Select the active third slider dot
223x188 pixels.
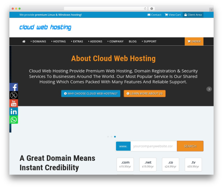pyautogui.click(x=115, y=136)
